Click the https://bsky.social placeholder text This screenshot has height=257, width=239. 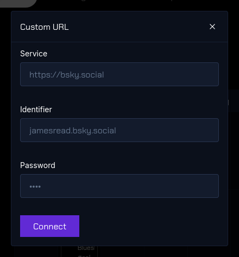(x=67, y=75)
